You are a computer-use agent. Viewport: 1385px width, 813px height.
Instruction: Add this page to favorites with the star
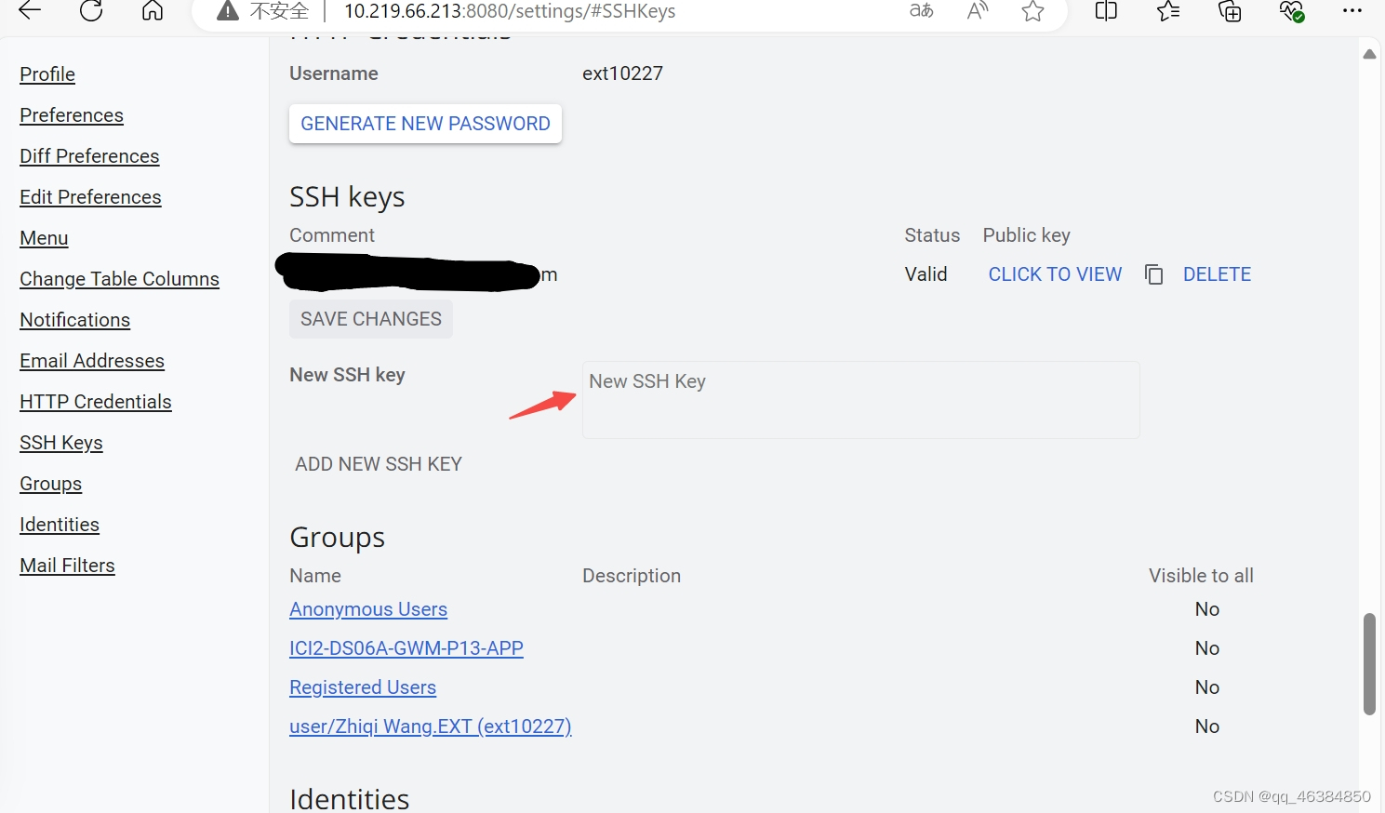pyautogui.click(x=1032, y=11)
